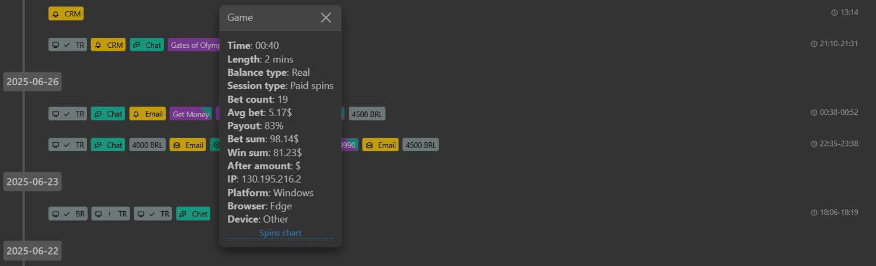Viewport: 876px width, 266px height.
Task: Open the Spins chart link
Action: click(x=280, y=233)
